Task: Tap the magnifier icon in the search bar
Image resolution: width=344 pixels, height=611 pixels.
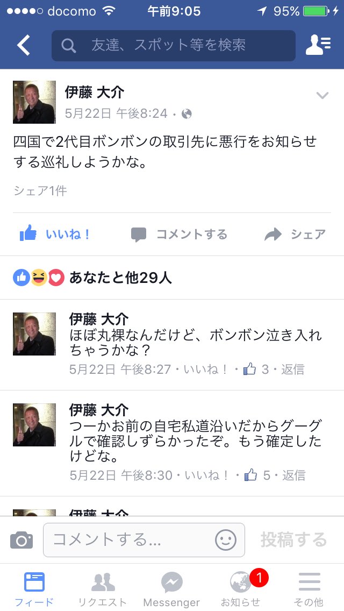Action: coord(69,46)
